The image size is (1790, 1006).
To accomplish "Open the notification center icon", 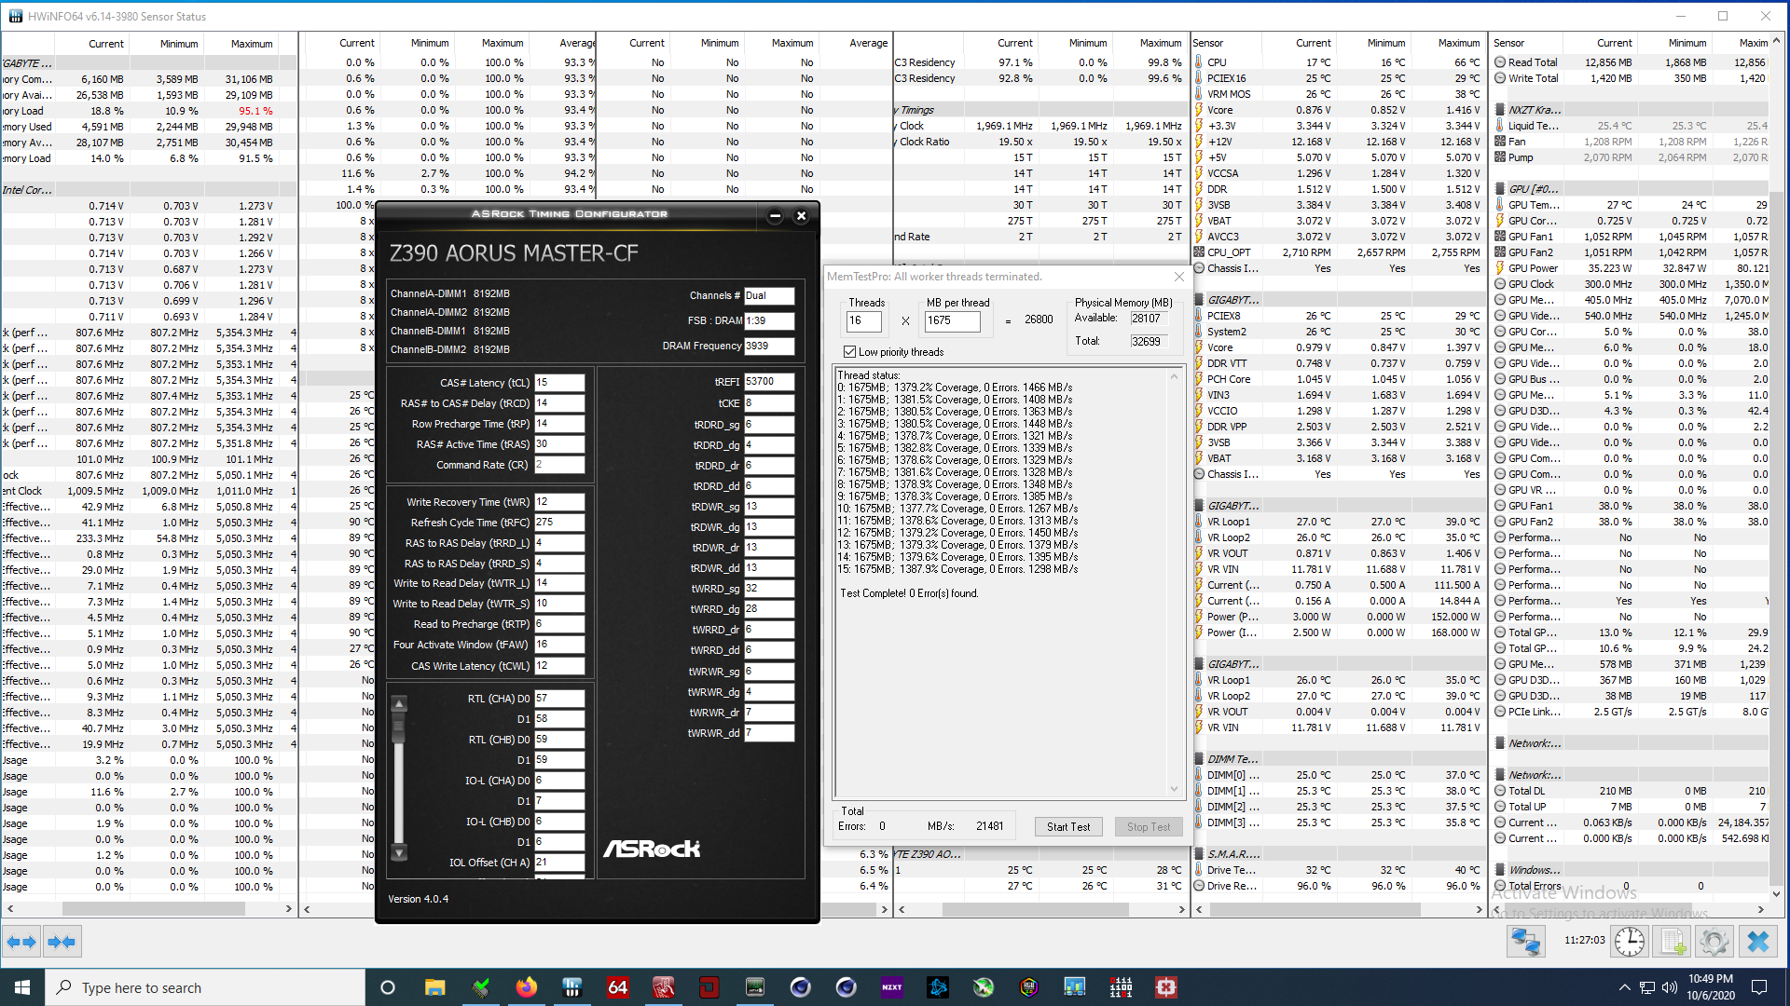I will pyautogui.click(x=1759, y=987).
